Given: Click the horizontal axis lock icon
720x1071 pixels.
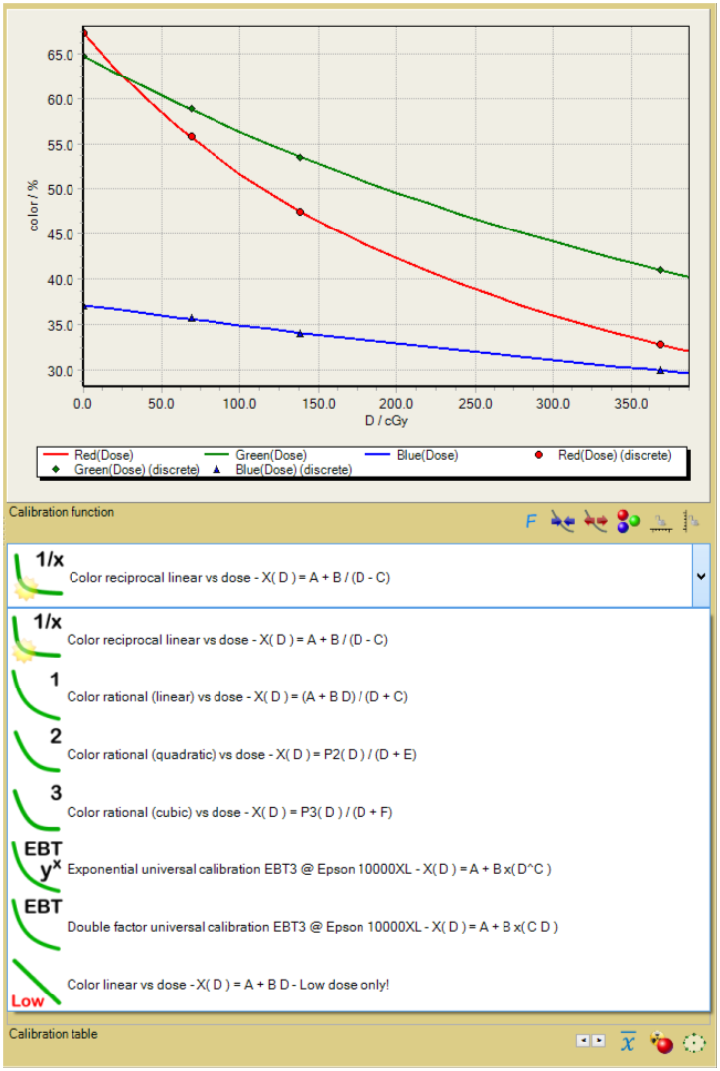Looking at the screenshot, I should [660, 523].
